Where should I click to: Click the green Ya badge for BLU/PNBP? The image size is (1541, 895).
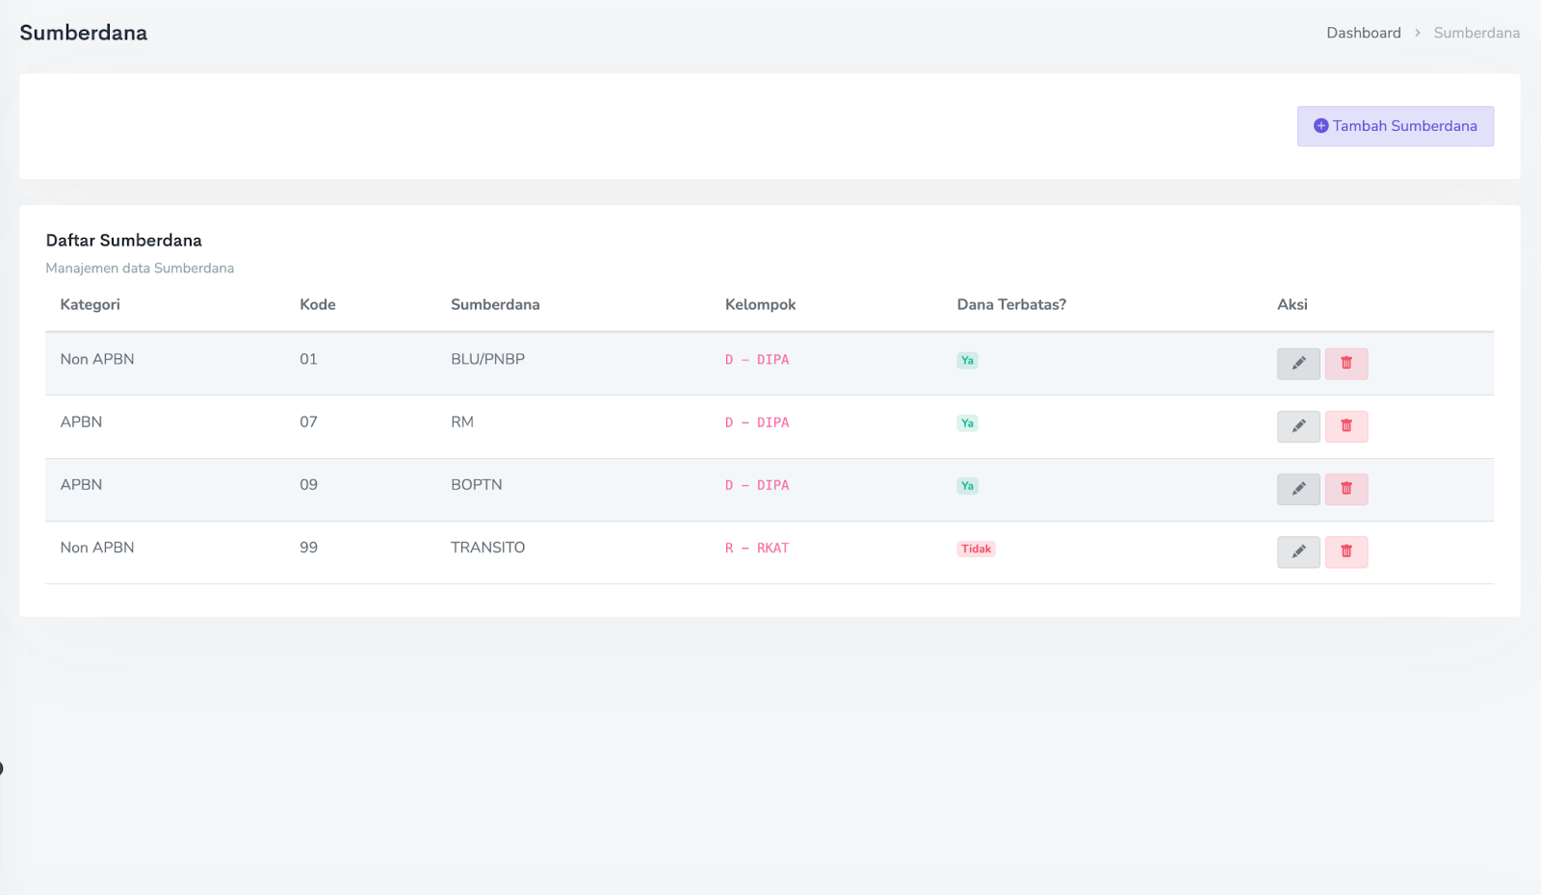click(x=967, y=361)
